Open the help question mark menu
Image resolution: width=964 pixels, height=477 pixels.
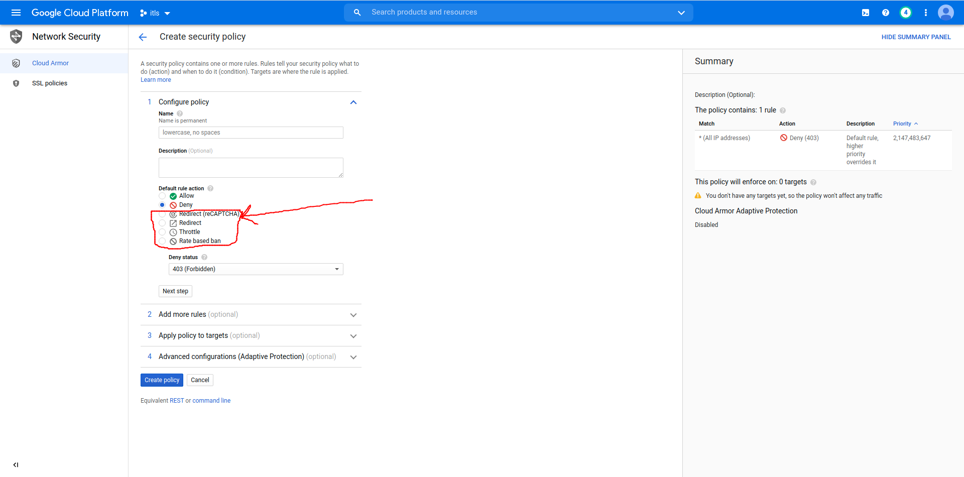pyautogui.click(x=886, y=13)
